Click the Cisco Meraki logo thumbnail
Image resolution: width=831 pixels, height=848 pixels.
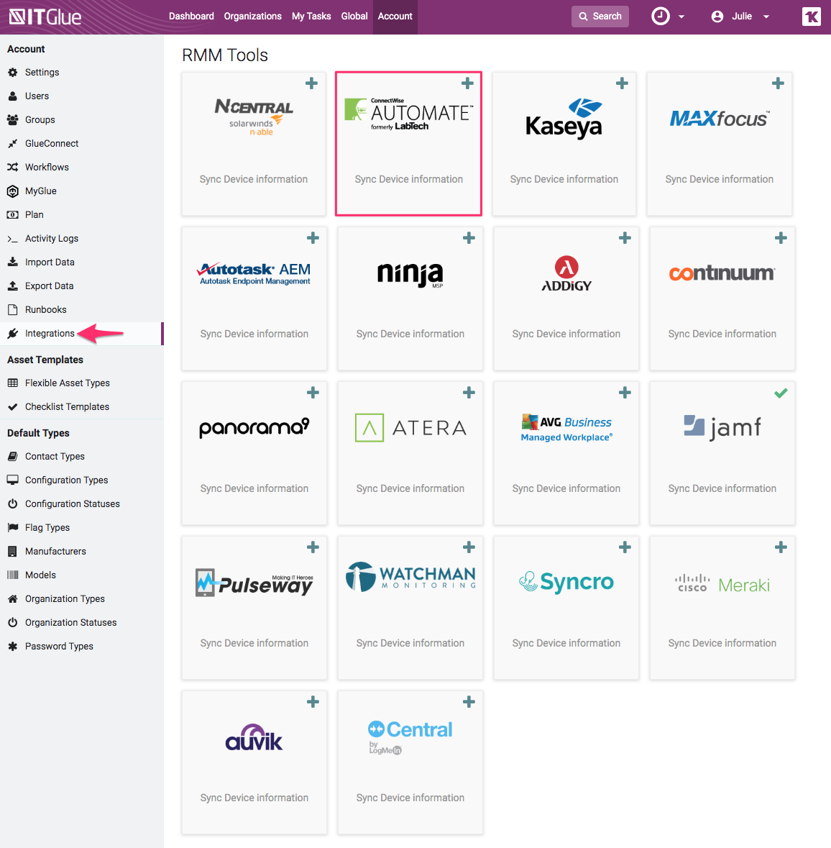click(722, 584)
